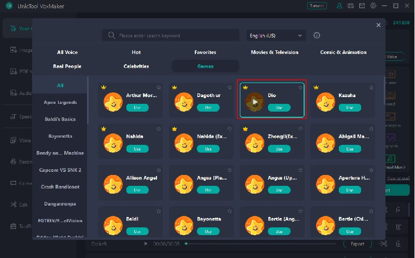Use the Zhongli(Ex... voice
This screenshot has height=258, width=415.
279,149
